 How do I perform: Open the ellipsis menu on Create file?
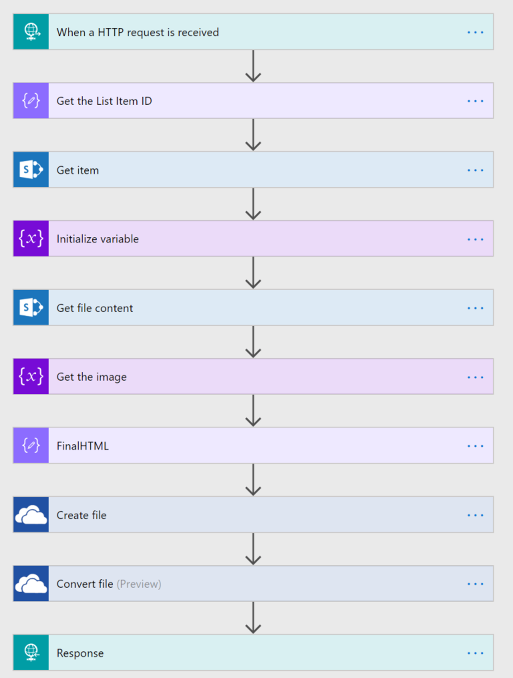click(x=475, y=514)
